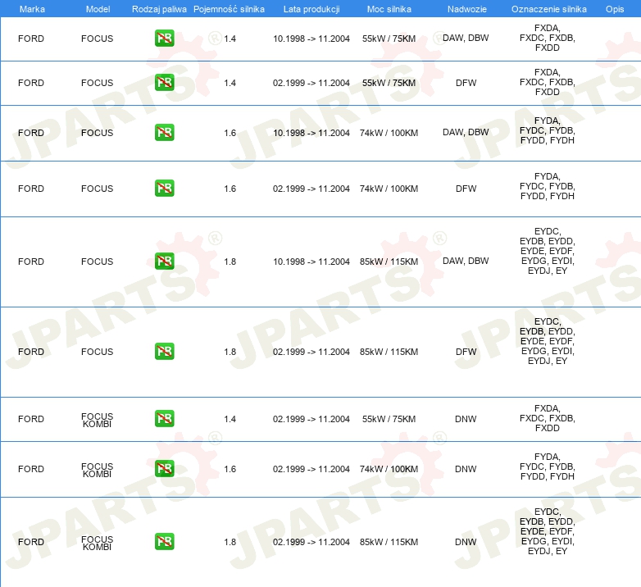
Task: Click engine codes FXDA in DAW, DBW row
Action: [548, 38]
